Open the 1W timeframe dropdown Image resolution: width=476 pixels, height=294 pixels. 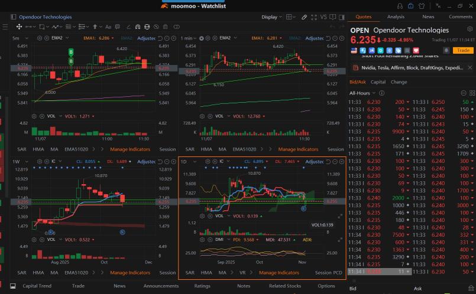[x=20, y=162]
